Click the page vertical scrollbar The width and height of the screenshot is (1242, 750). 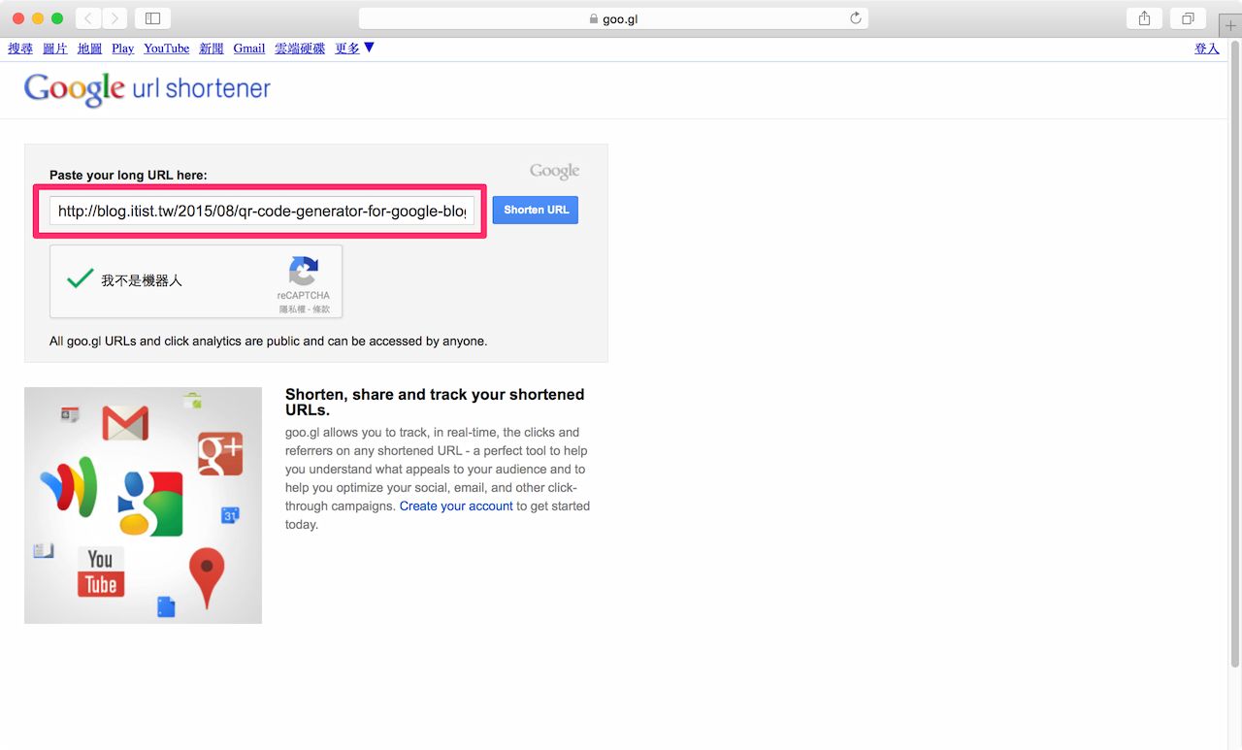pyautogui.click(x=1235, y=354)
